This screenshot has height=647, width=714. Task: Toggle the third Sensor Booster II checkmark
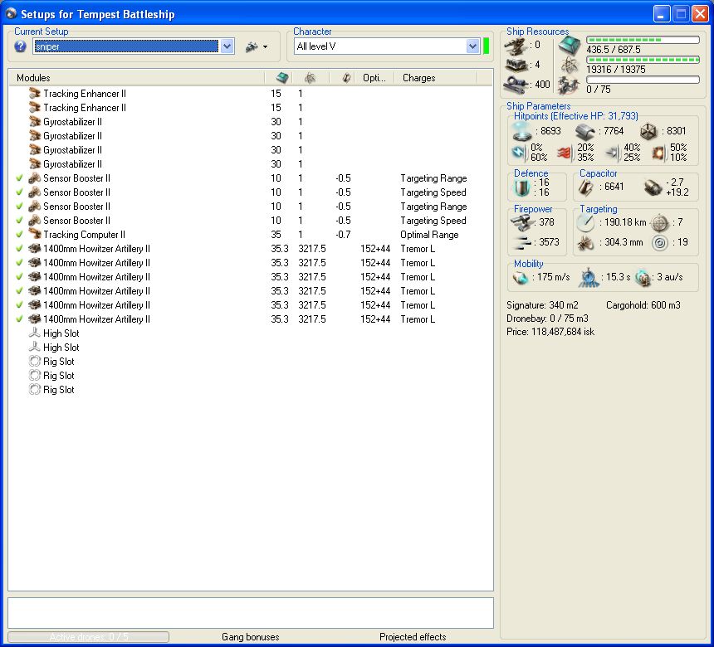pyautogui.click(x=19, y=207)
